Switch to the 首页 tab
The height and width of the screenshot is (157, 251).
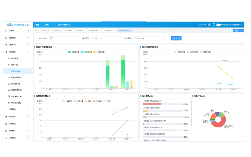(37, 30)
